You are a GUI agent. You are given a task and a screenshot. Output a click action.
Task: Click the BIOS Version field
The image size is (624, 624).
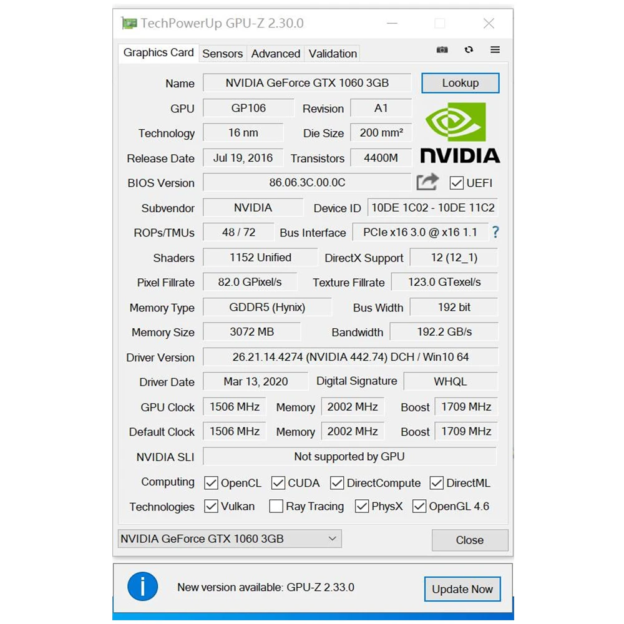click(x=307, y=182)
